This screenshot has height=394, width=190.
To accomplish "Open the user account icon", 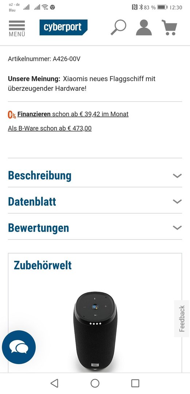I will (144, 27).
